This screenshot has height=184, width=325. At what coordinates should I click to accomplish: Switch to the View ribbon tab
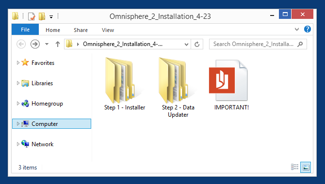(x=108, y=30)
